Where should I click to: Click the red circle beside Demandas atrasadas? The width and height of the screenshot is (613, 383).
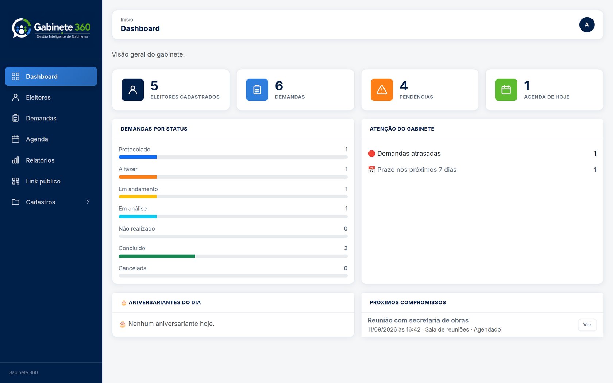click(x=371, y=154)
